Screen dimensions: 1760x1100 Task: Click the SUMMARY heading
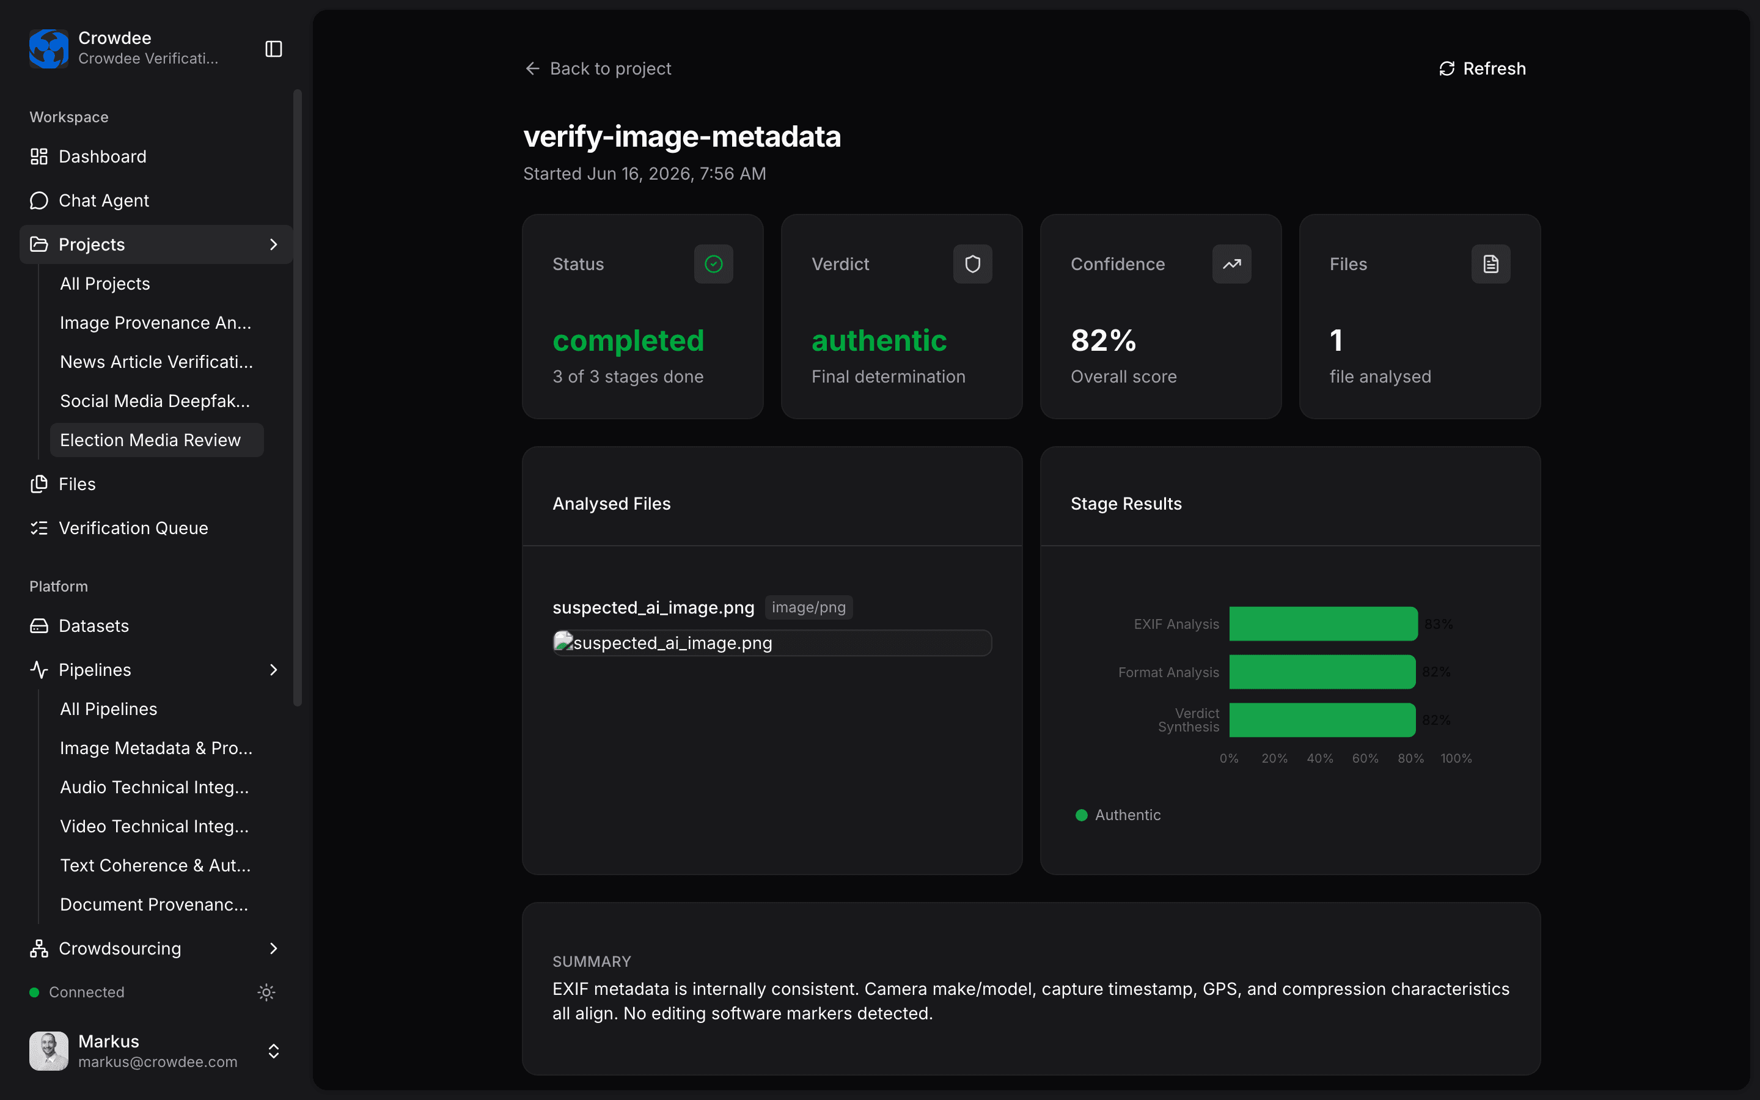click(592, 962)
